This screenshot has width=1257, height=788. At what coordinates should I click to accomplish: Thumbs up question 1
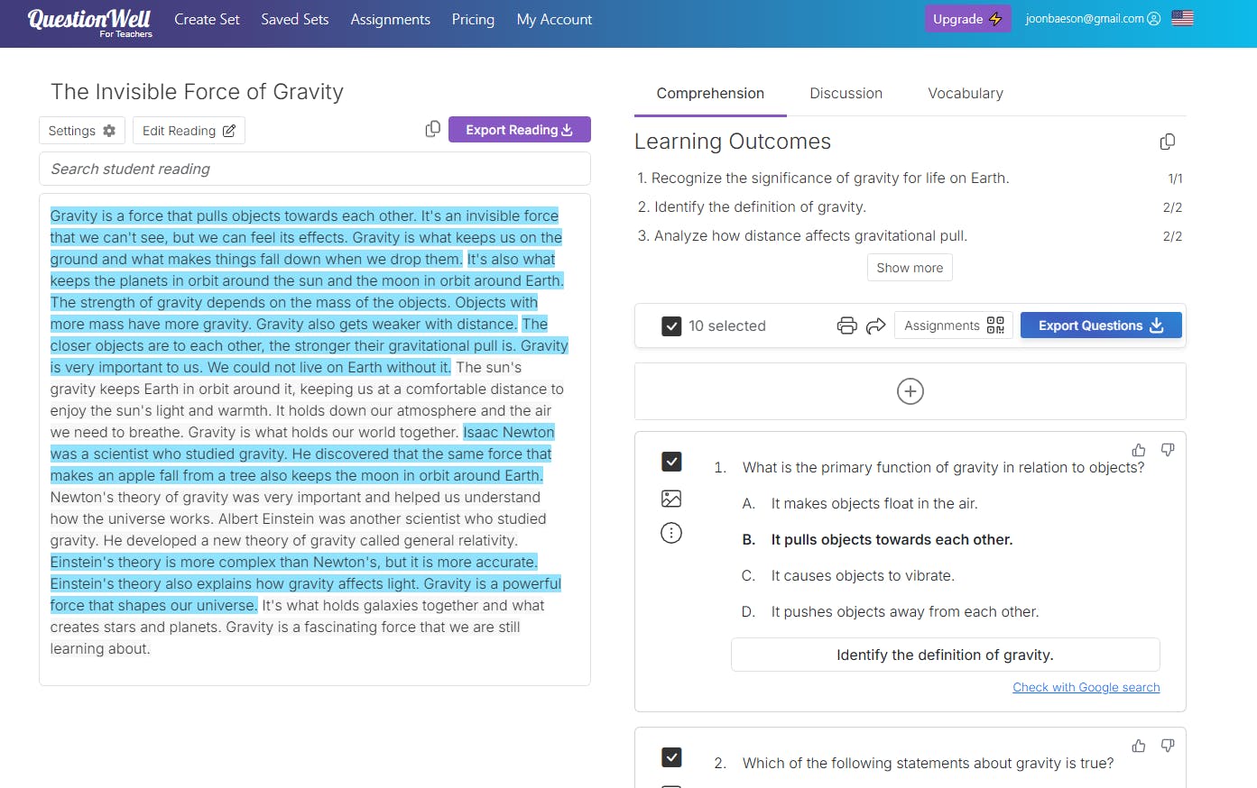1139,450
